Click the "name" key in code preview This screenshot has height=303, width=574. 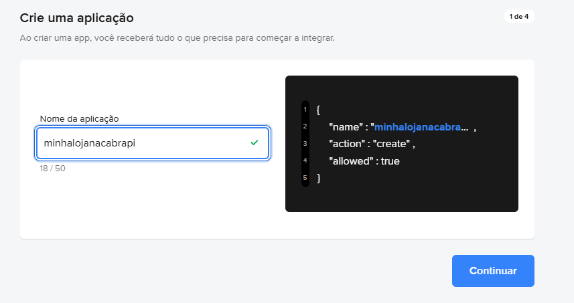pyautogui.click(x=344, y=127)
